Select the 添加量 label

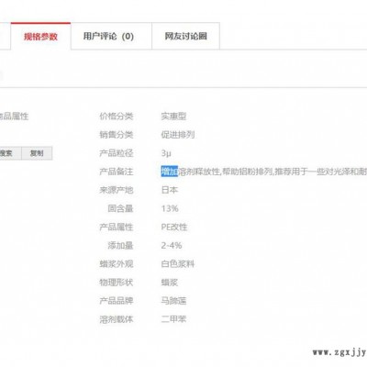coord(120,245)
